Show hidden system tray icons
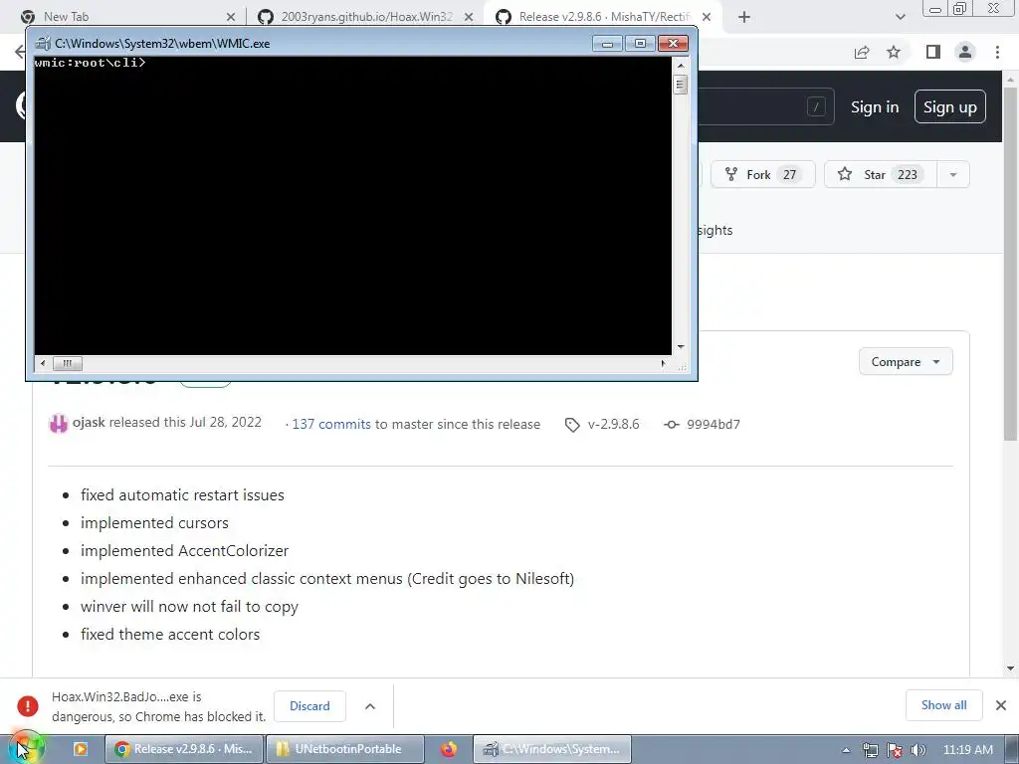 coord(846,750)
